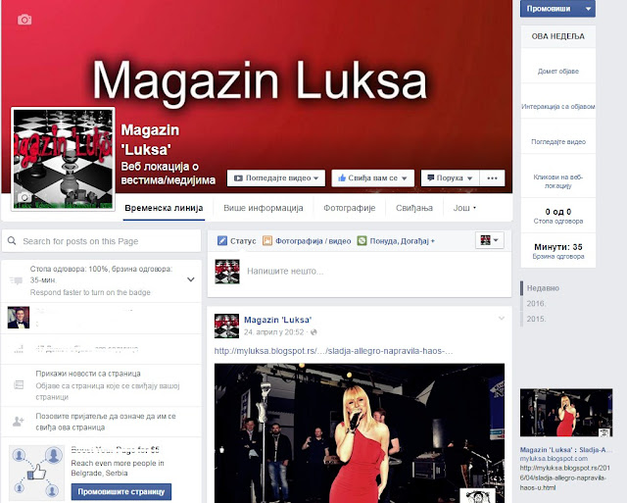Click Минути: 35 Брзина одговора stat
The width and height of the screenshot is (627, 503).
(558, 251)
